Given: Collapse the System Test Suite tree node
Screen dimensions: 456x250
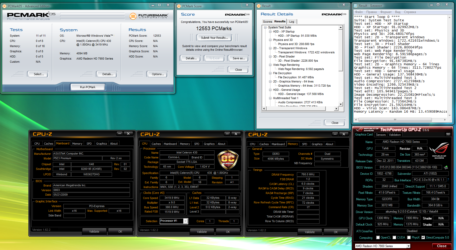Looking at the screenshot, I should [x=265, y=27].
